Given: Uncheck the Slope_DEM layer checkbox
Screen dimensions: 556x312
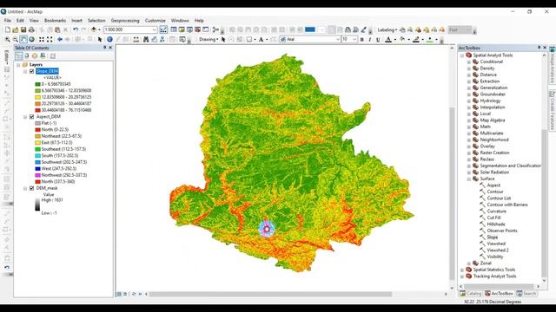Looking at the screenshot, I should click(31, 71).
